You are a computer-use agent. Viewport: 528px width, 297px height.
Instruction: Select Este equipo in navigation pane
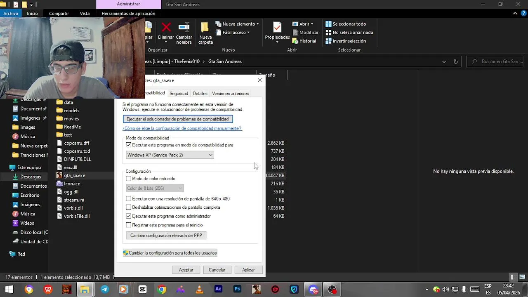29,167
